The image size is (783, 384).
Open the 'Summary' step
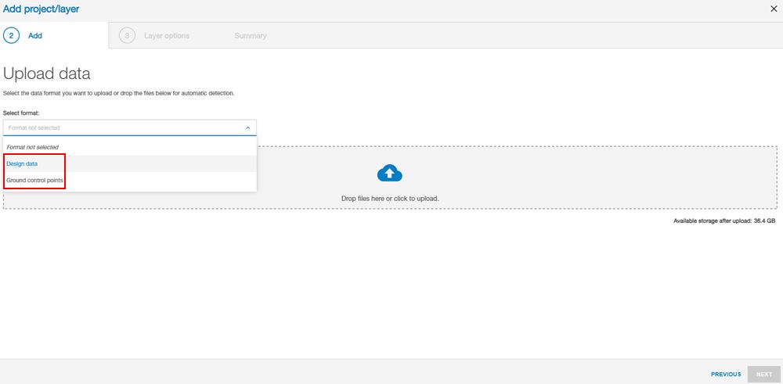point(251,36)
